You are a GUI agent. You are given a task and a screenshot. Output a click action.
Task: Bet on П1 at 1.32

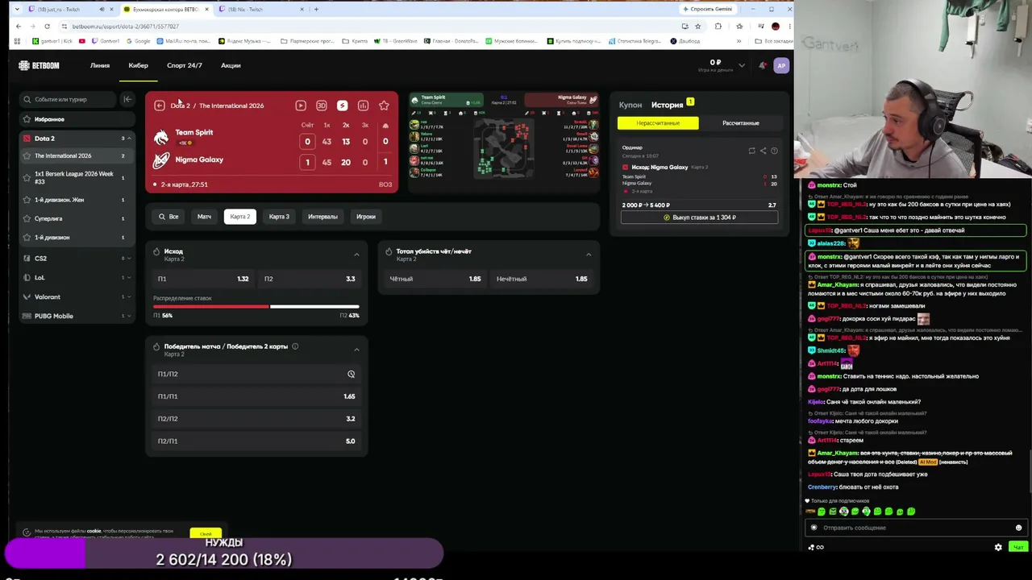tap(204, 279)
